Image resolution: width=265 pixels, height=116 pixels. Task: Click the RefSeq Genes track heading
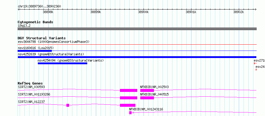[x=30, y=83]
